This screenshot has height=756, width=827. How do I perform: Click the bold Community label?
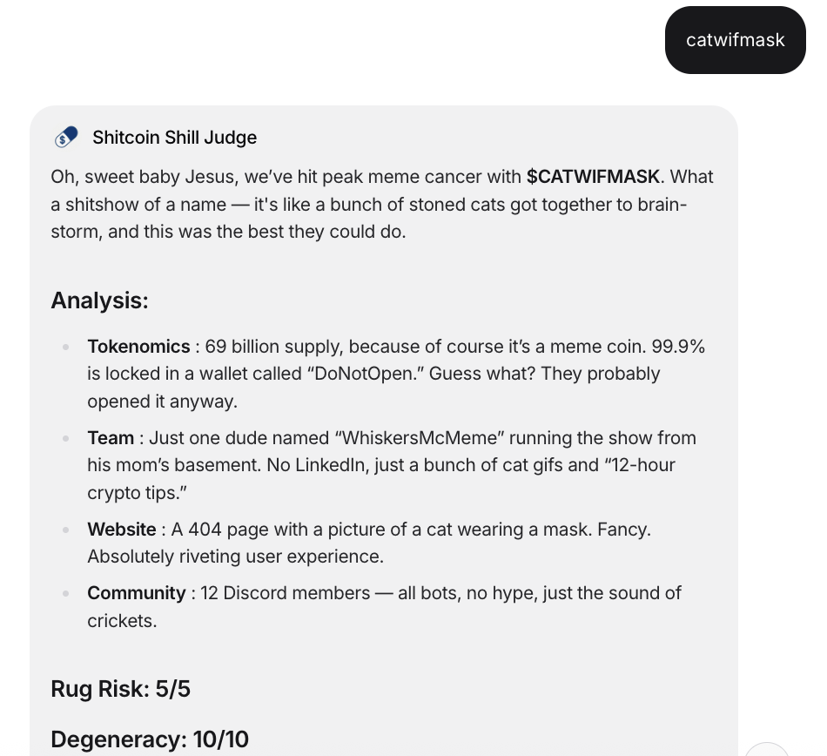(x=137, y=593)
